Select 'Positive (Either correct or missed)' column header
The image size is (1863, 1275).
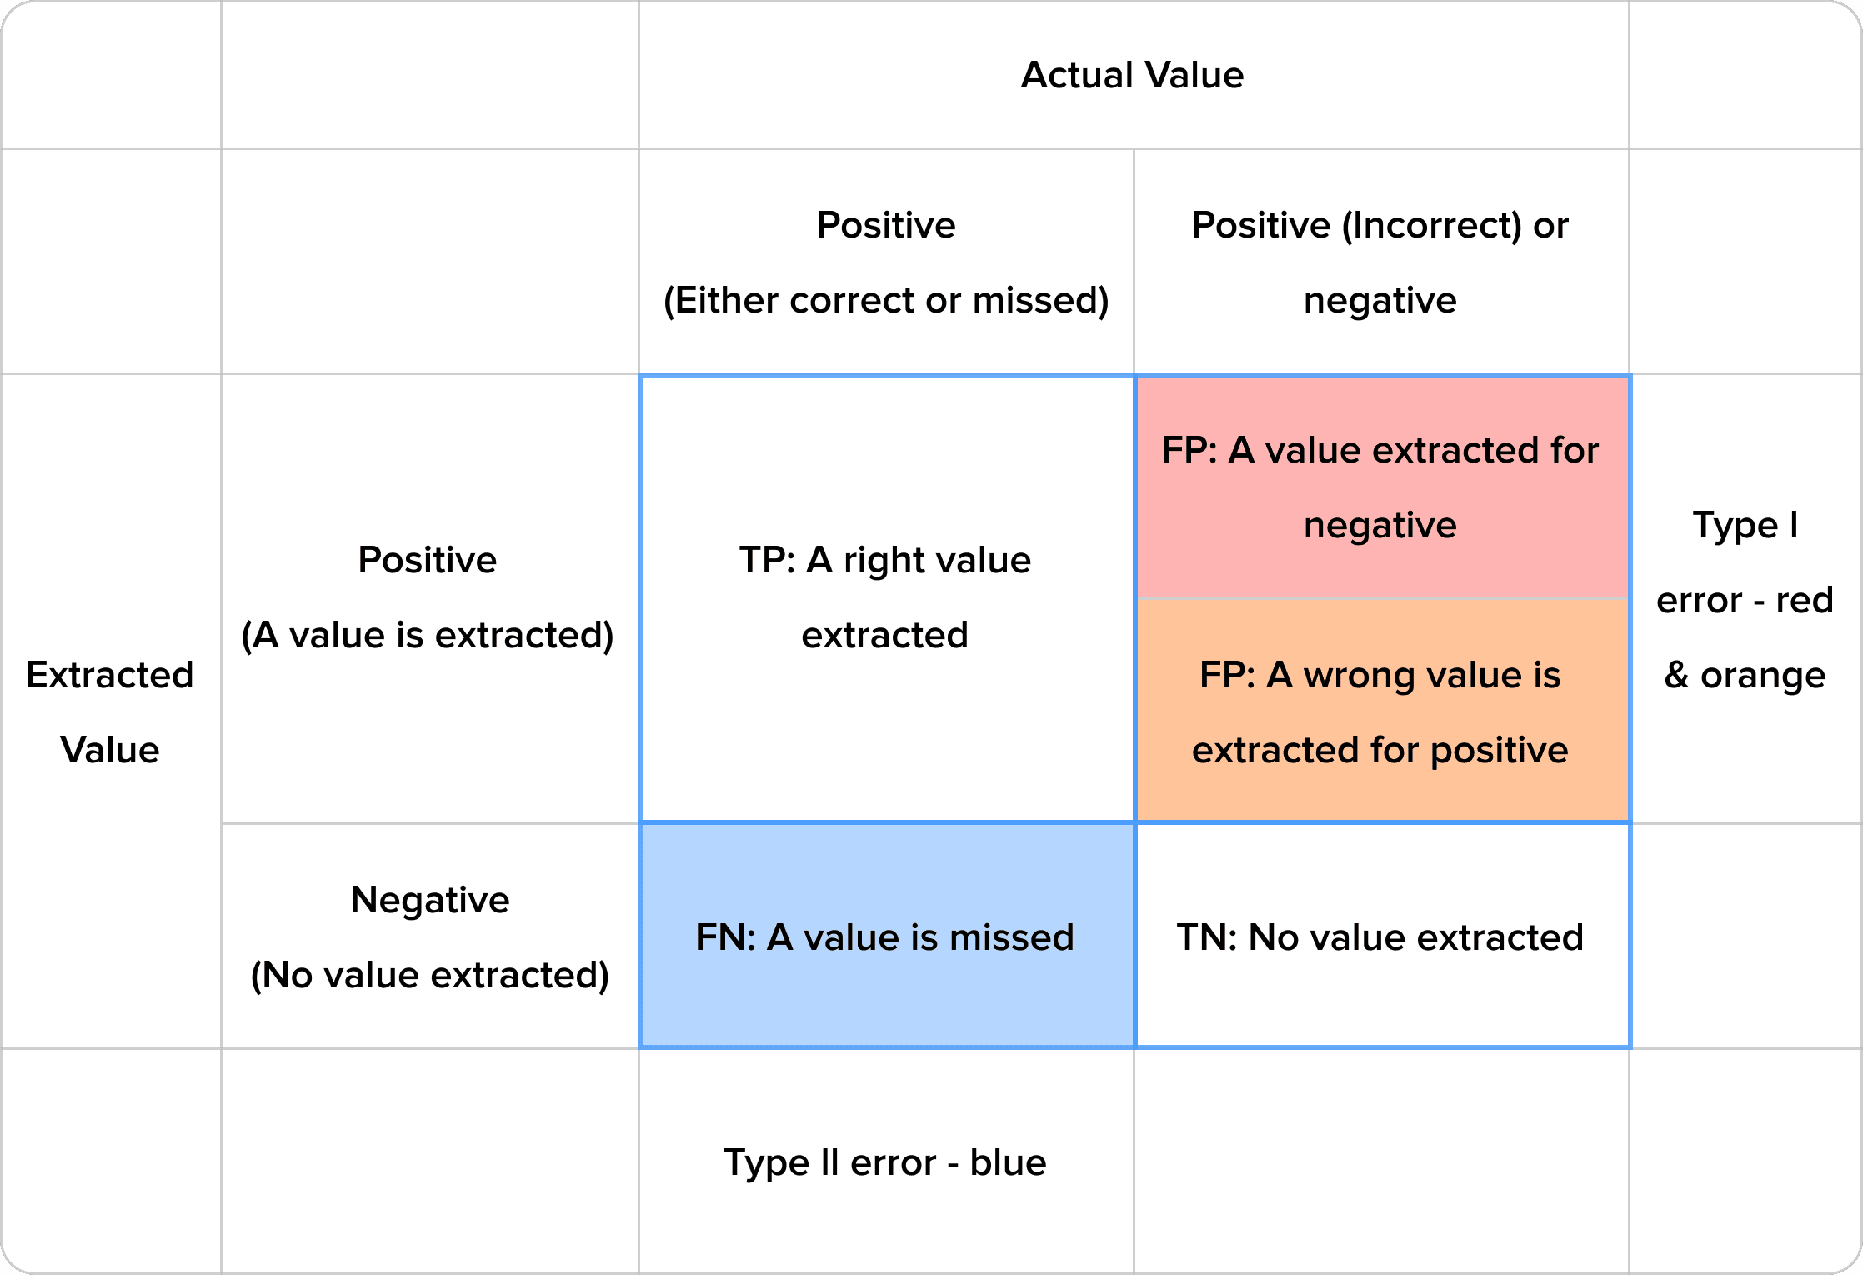tap(885, 262)
